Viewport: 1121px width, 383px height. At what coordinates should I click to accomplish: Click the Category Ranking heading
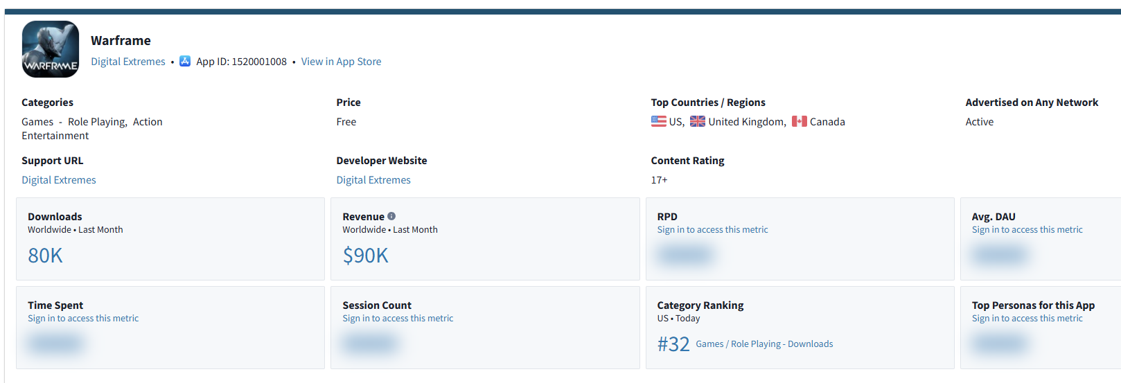(x=700, y=305)
